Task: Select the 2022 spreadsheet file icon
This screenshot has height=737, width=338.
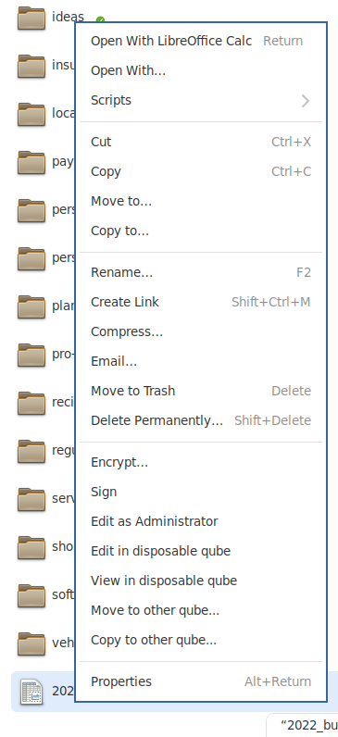Action: coord(31,692)
